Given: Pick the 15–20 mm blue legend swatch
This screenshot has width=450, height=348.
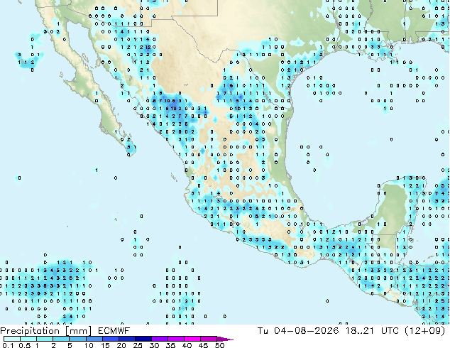Looking at the screenshot, I should [111, 339].
